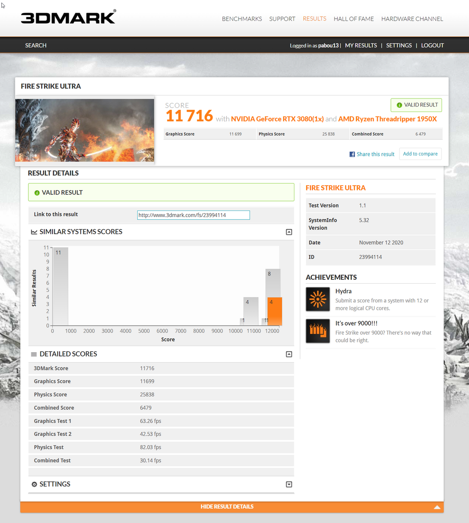This screenshot has height=523, width=469.
Task: Click the 3DMark logo
Action: point(69,17)
